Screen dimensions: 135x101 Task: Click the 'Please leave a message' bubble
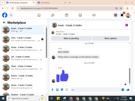coord(78,57)
